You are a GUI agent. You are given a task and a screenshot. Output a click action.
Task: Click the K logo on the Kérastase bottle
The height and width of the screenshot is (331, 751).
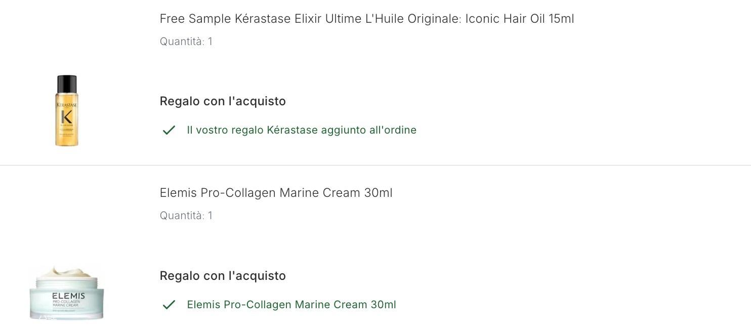click(x=67, y=116)
